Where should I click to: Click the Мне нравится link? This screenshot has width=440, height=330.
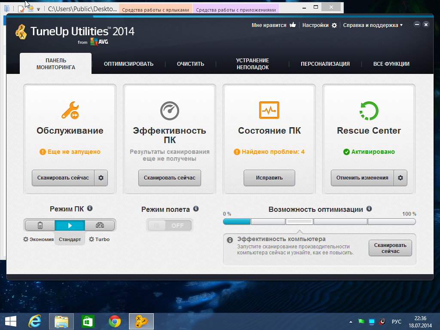tap(269, 25)
